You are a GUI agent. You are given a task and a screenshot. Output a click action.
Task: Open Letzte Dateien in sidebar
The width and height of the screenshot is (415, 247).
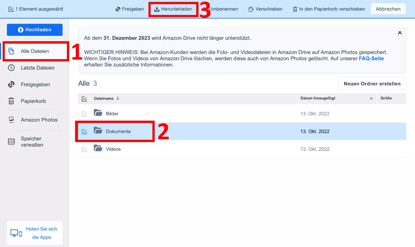(x=37, y=68)
